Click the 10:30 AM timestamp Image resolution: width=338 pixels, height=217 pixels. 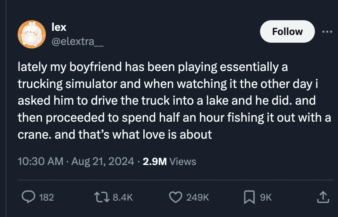pyautogui.click(x=40, y=161)
